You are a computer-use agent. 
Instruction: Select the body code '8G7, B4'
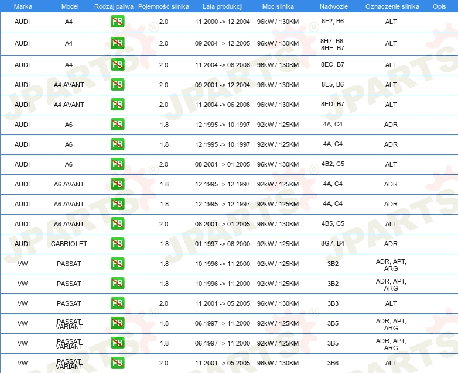point(333,243)
